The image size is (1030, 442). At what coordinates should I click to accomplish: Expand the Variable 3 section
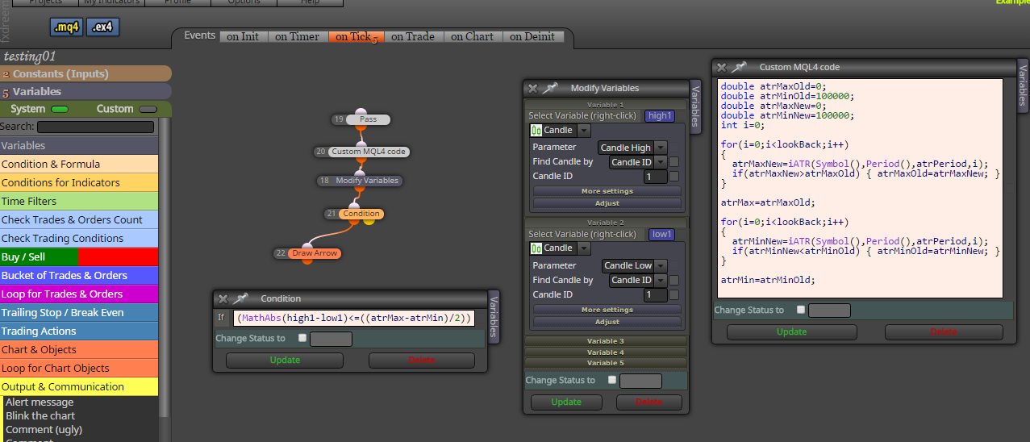[606, 341]
